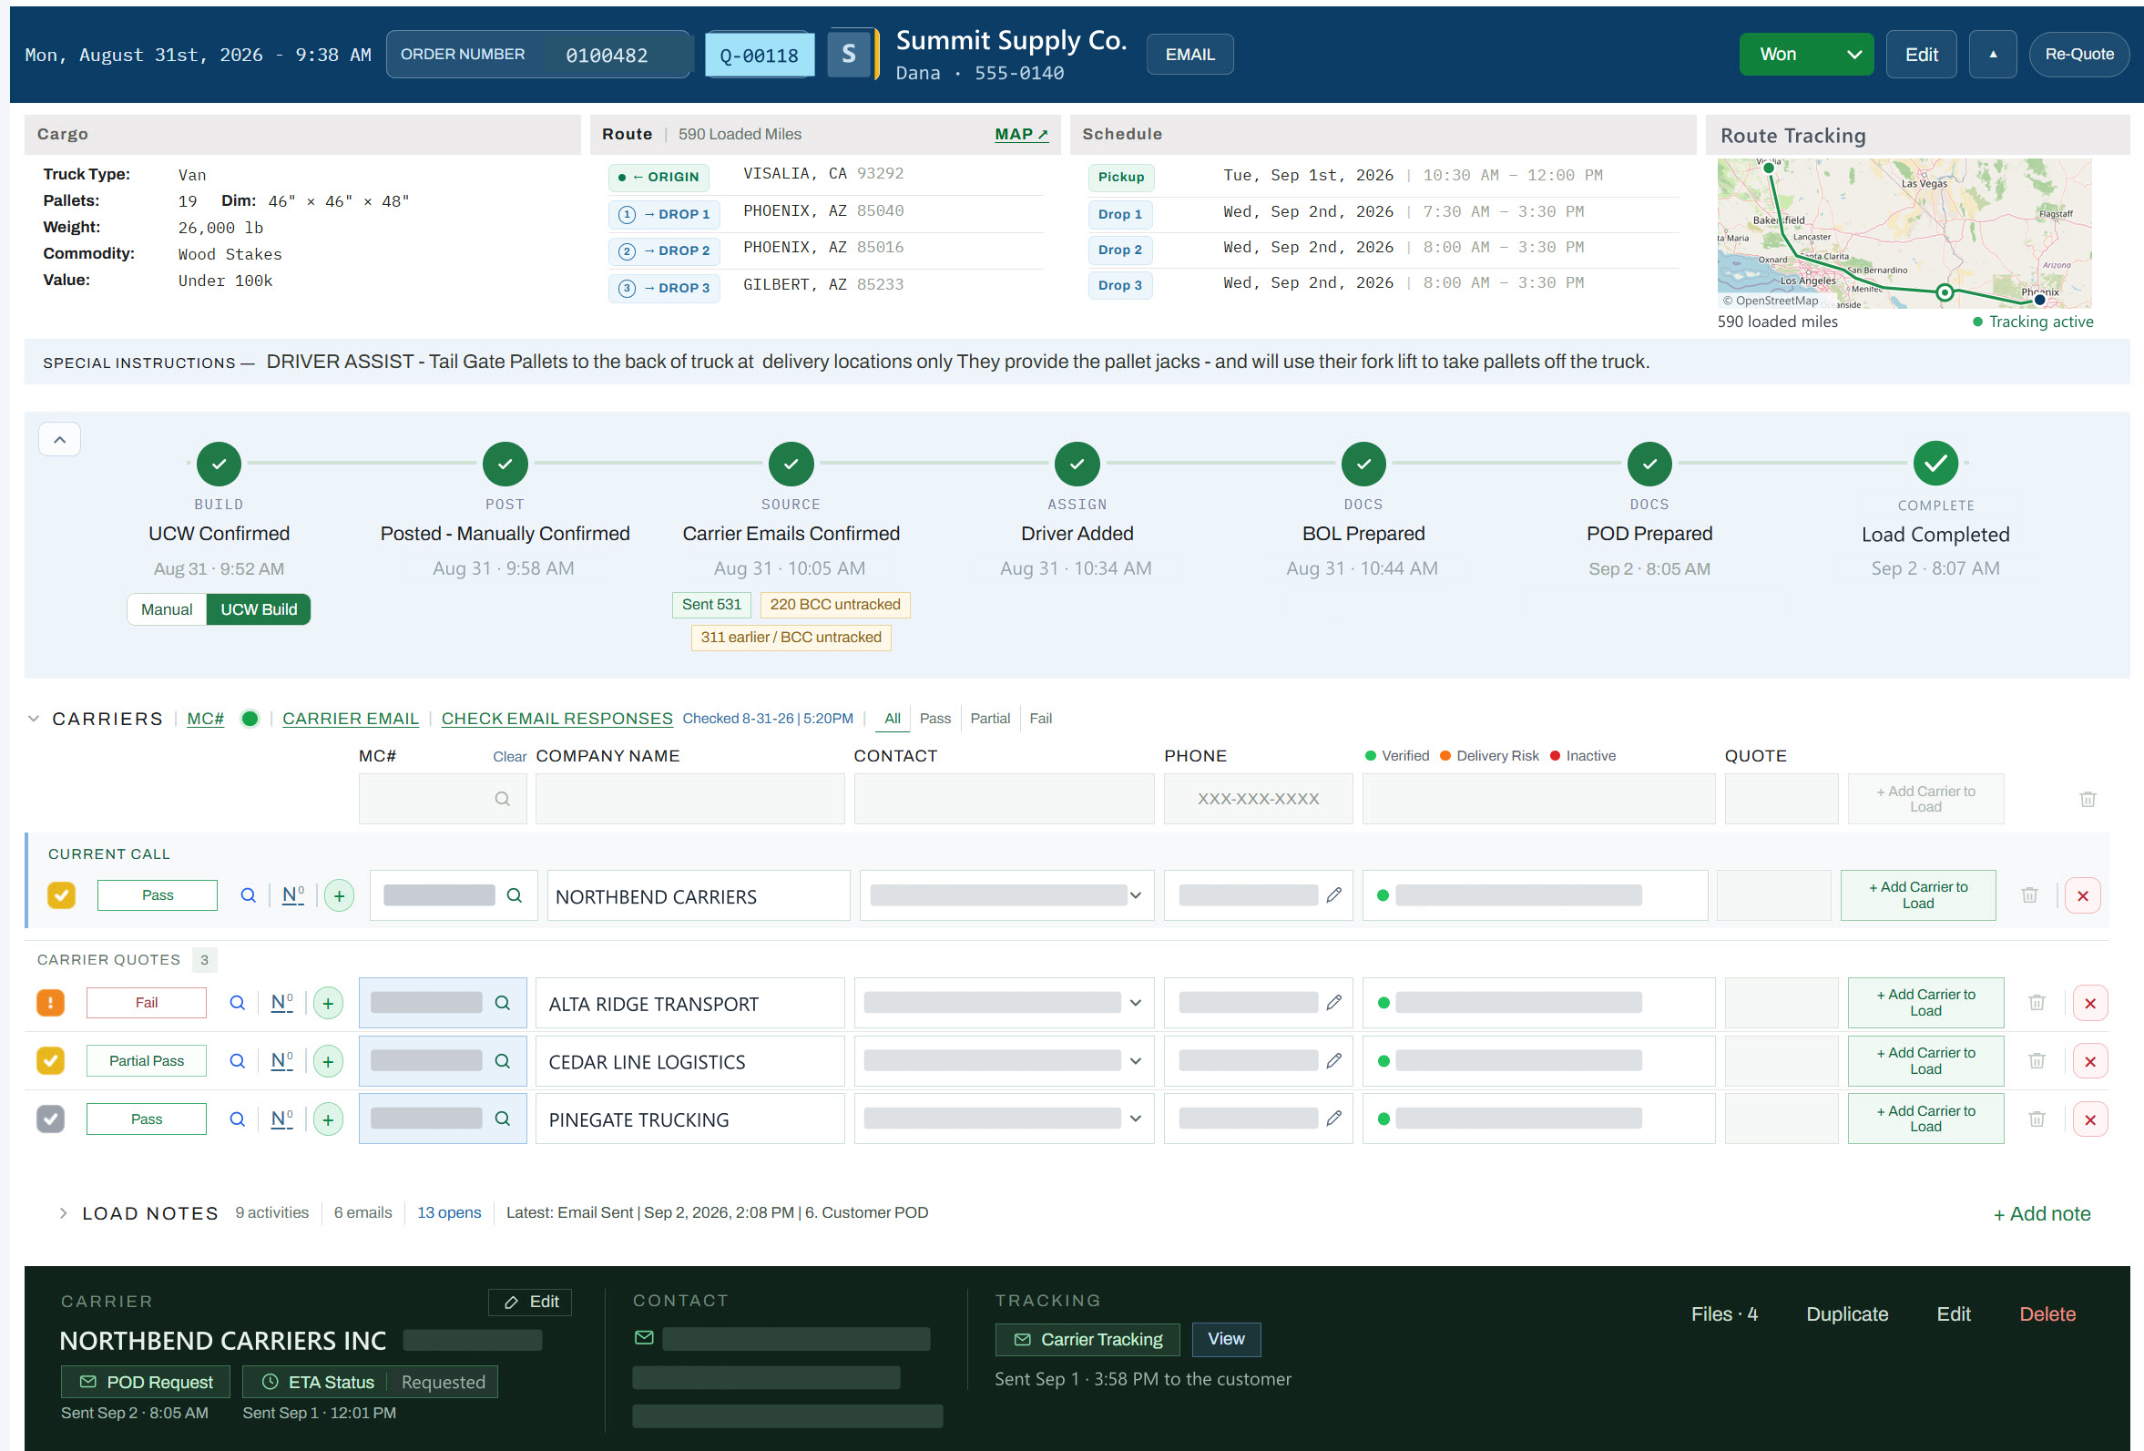The width and height of the screenshot is (2144, 1451).
Task: Click the S customer avatar icon
Action: pyautogui.click(x=848, y=54)
